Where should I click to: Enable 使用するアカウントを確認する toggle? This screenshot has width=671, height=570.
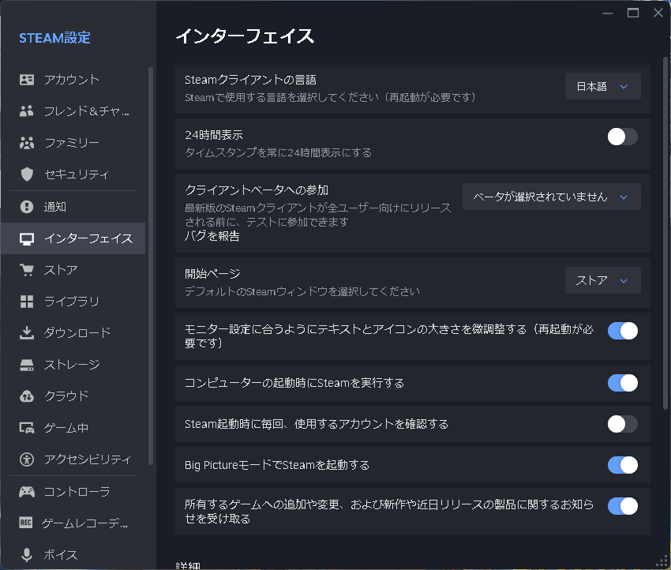623,424
